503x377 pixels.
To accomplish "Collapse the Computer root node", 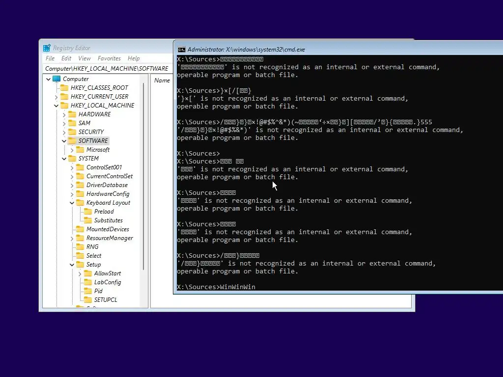I will pyautogui.click(x=49, y=79).
